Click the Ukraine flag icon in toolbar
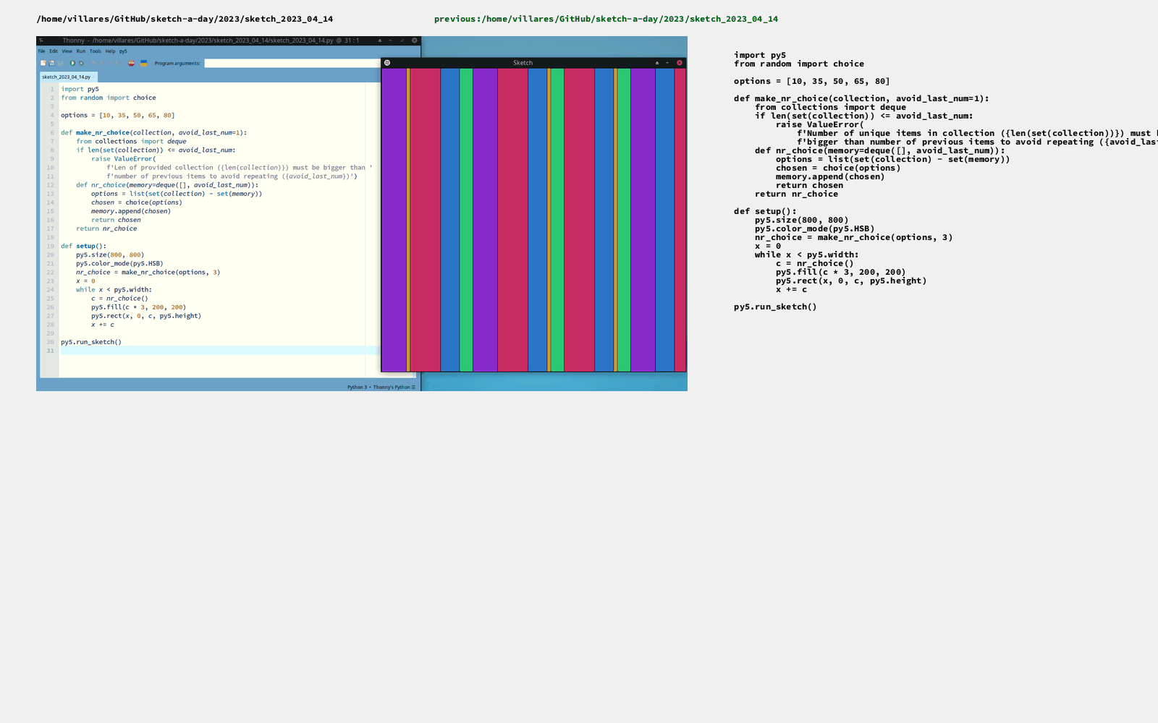Image resolution: width=1158 pixels, height=723 pixels. (x=143, y=63)
